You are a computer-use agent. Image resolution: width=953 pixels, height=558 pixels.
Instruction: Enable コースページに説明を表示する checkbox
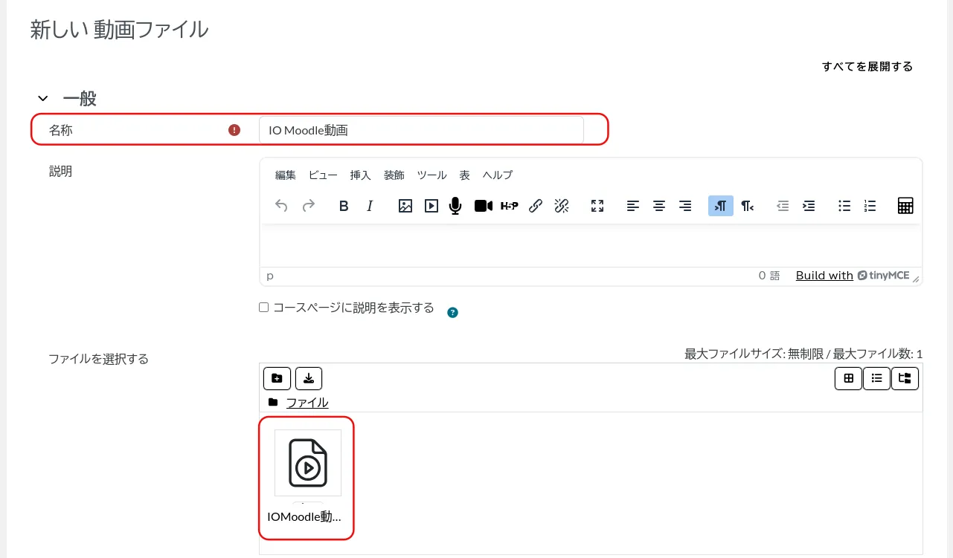coord(263,308)
